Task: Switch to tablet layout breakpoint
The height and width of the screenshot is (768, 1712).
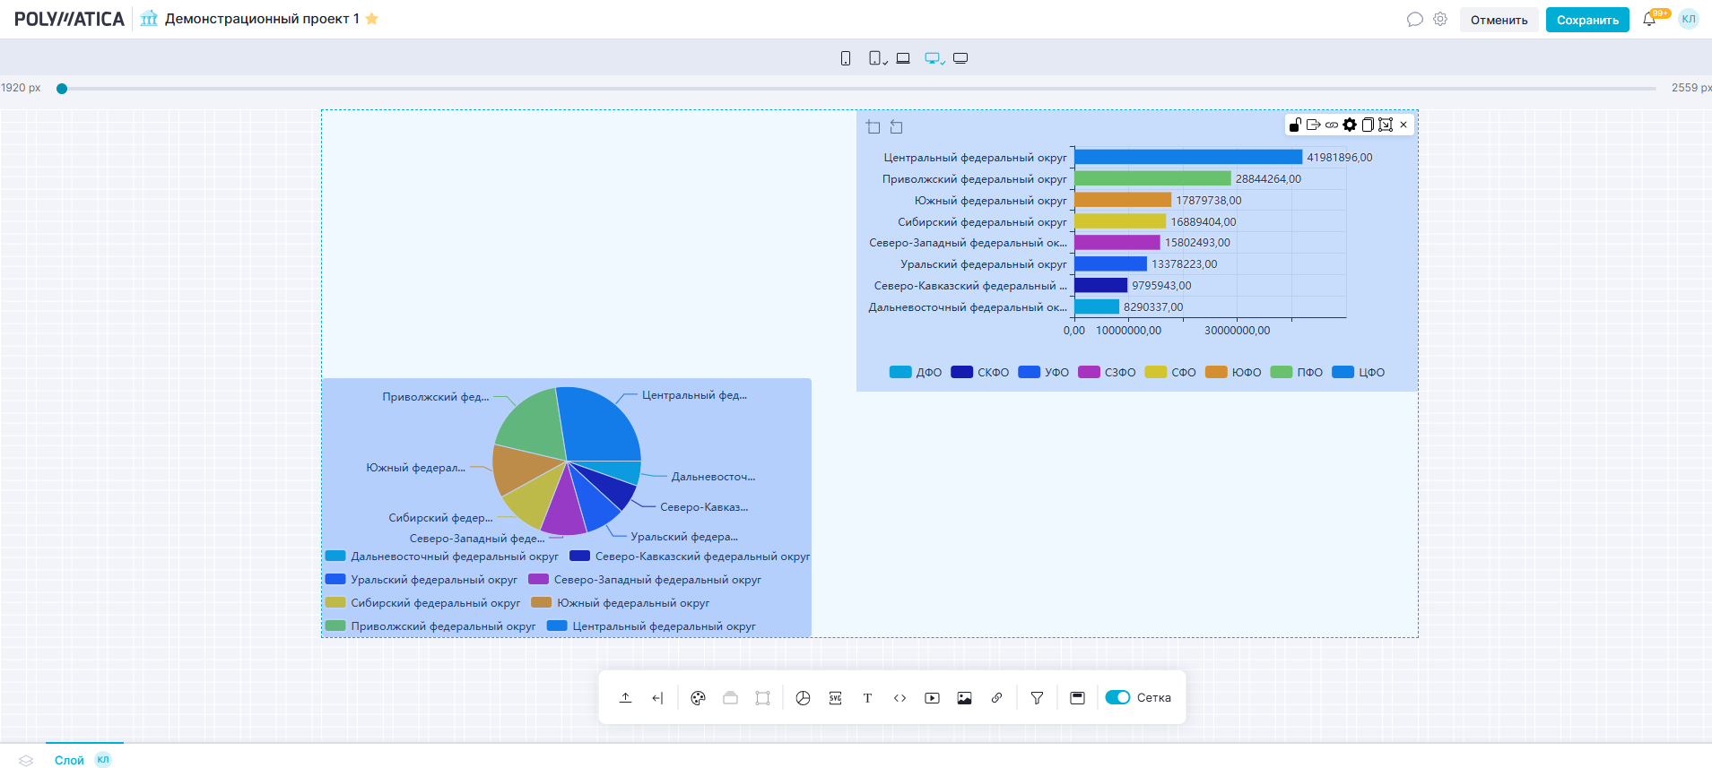Action: point(875,58)
